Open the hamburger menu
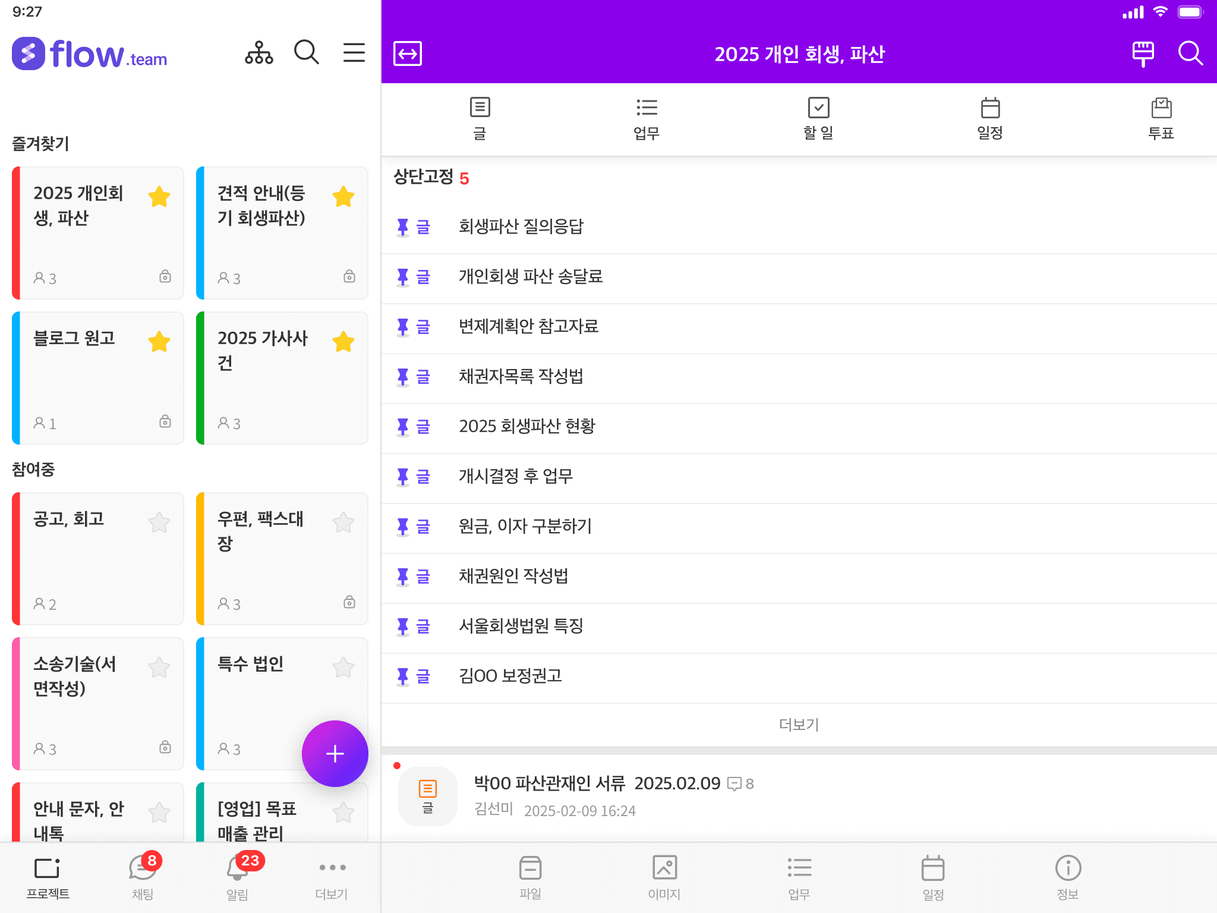The image size is (1217, 913). click(x=354, y=53)
